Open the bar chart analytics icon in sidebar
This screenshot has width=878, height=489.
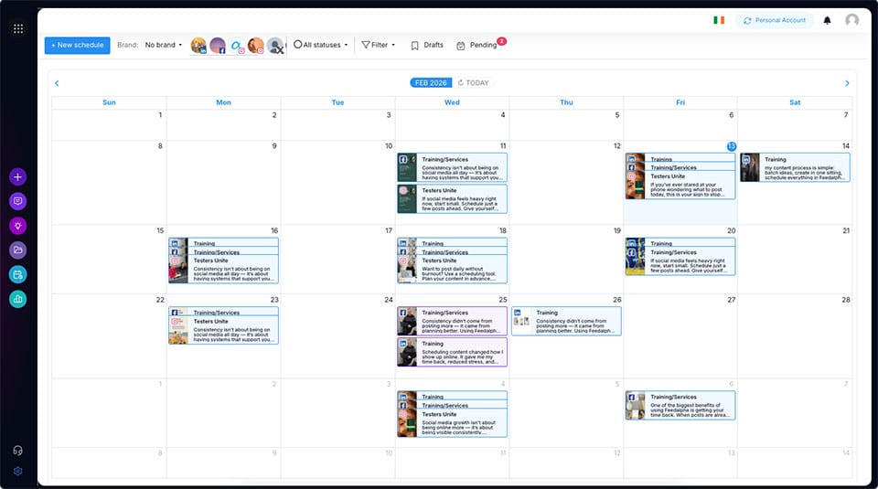coord(18,299)
